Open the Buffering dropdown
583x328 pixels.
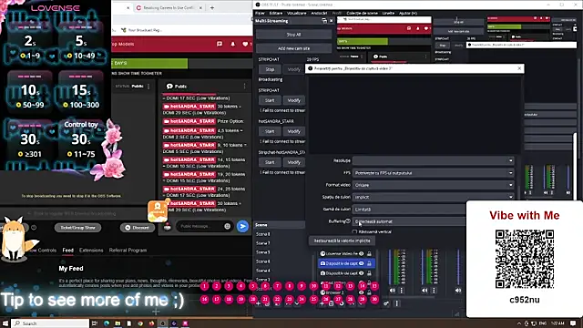409,221
